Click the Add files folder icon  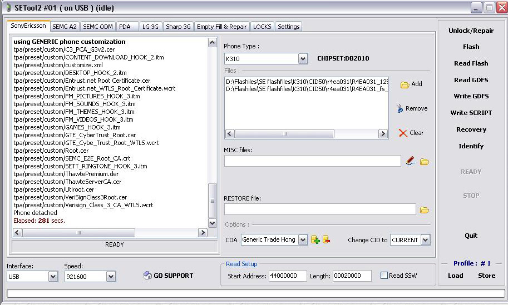click(405, 85)
